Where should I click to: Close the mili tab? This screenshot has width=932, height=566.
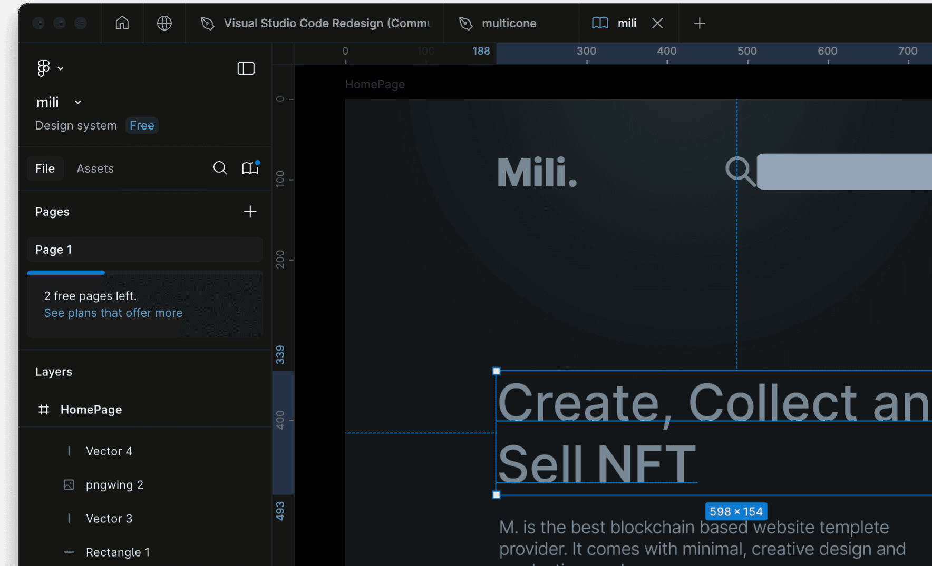tap(657, 23)
